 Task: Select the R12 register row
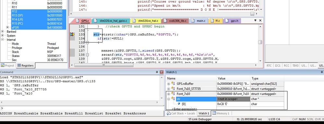(x=39, y=11)
